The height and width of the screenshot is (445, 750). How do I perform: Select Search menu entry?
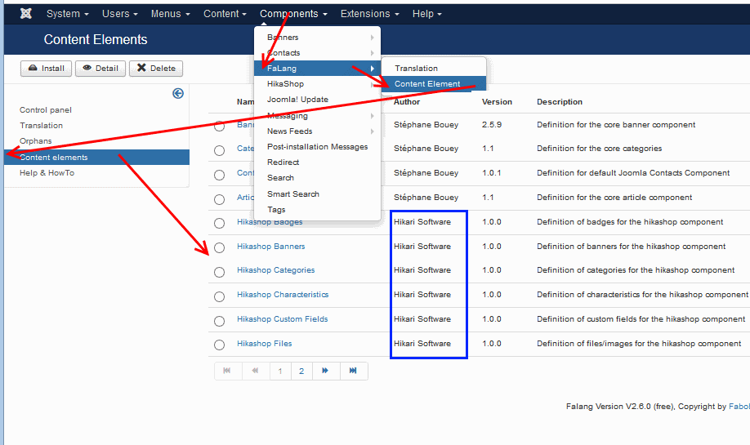tap(317, 178)
